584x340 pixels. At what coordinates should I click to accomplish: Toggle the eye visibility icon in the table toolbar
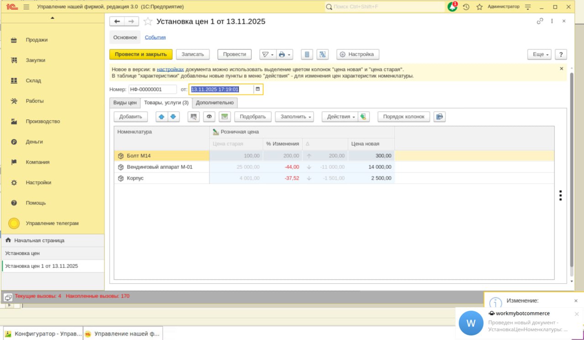tap(209, 117)
